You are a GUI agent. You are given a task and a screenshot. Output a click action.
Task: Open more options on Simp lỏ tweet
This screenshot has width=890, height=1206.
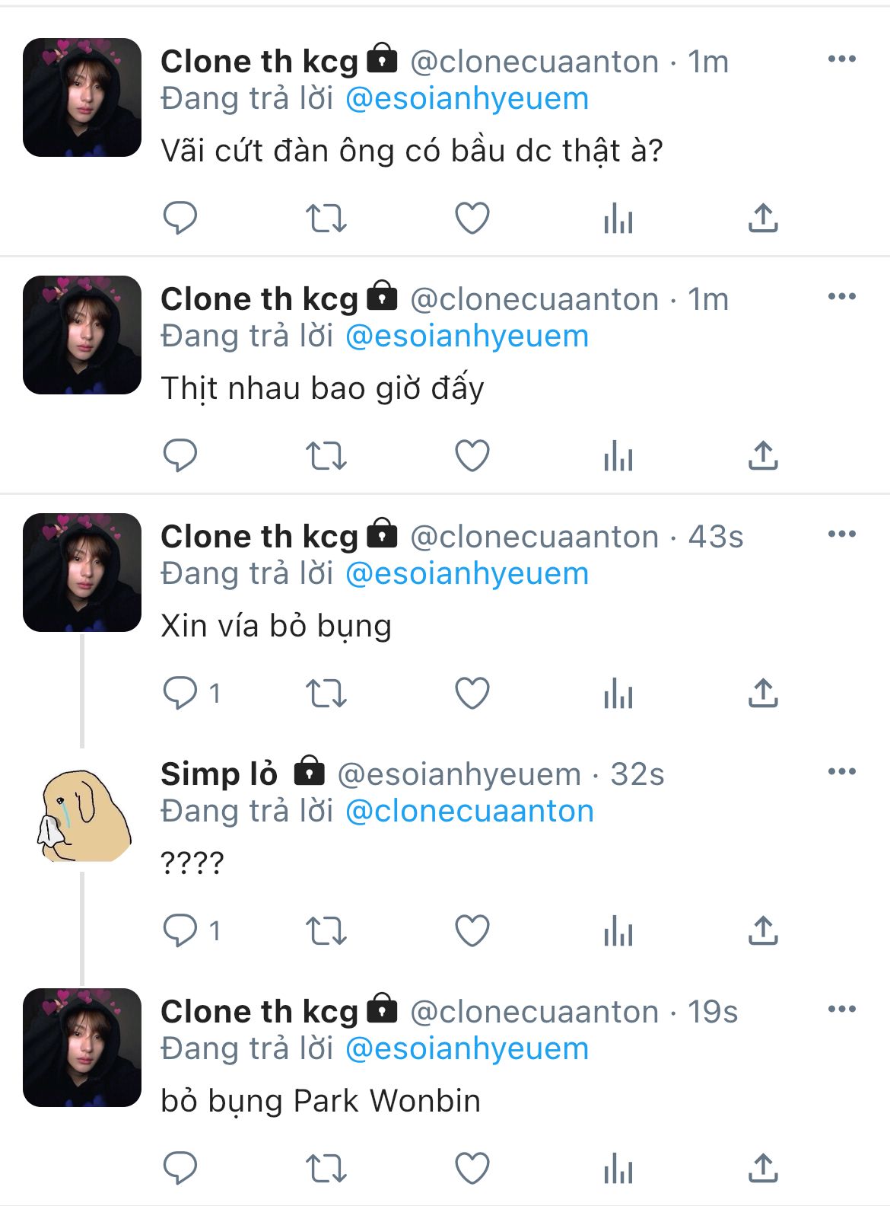click(x=842, y=772)
